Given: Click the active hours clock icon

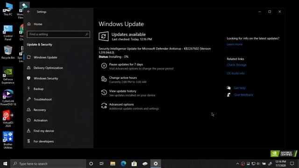Looking at the screenshot, I should tap(104, 79).
